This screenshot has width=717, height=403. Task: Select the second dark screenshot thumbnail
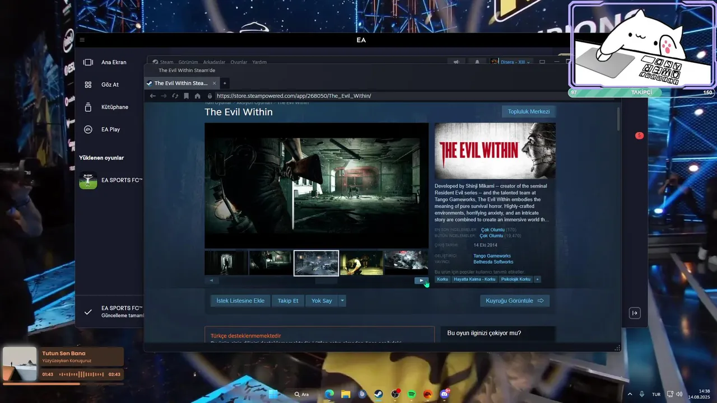271,263
